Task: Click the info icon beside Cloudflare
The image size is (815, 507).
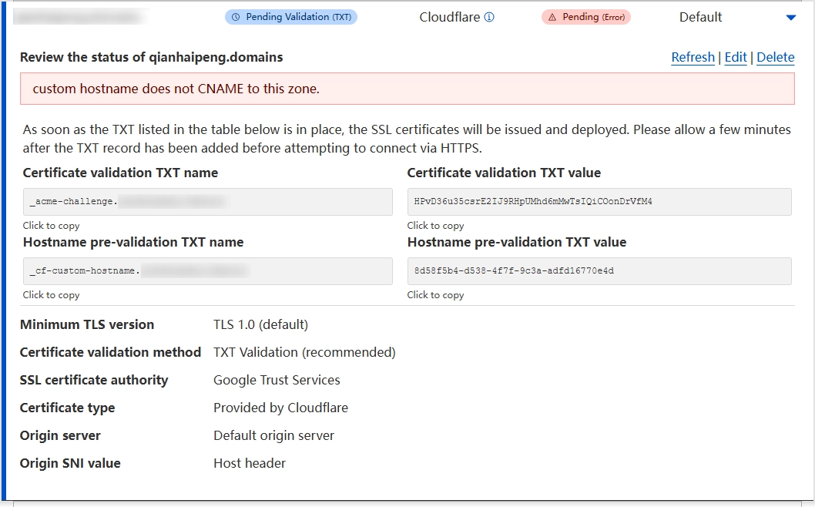Action: click(x=489, y=17)
